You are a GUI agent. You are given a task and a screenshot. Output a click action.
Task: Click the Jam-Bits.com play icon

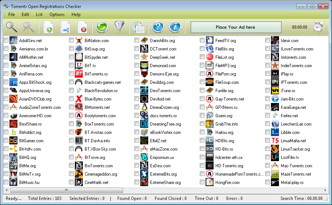coord(275,99)
